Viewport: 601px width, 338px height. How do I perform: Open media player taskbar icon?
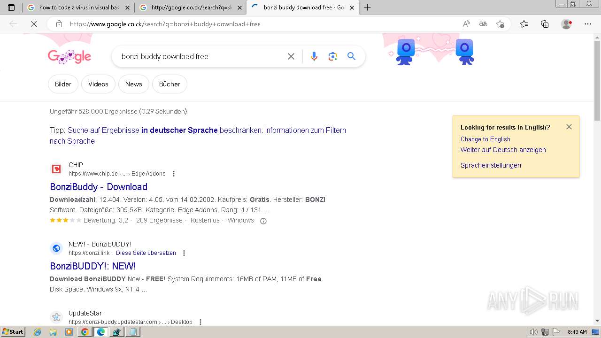tap(69, 332)
